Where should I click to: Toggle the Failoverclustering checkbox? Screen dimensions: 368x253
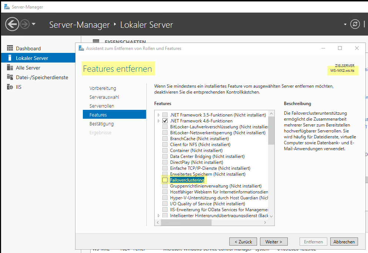point(165,180)
